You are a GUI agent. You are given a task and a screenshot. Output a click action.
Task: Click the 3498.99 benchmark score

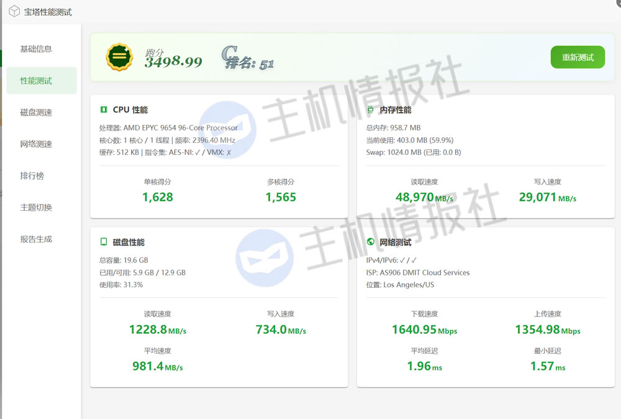click(x=173, y=62)
